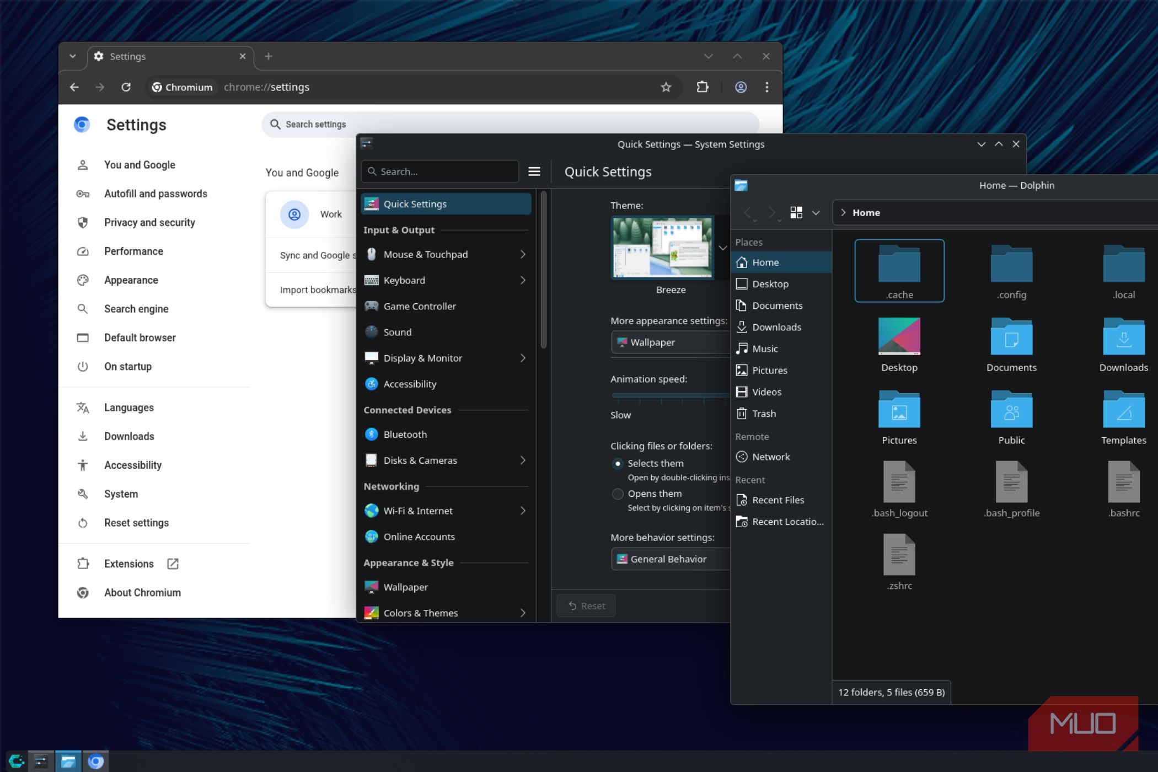Reload the Chromium settings page
This screenshot has width=1158, height=772.
pyautogui.click(x=126, y=87)
